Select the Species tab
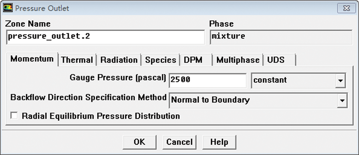Viewport: 359px width, 155px height. [x=160, y=60]
